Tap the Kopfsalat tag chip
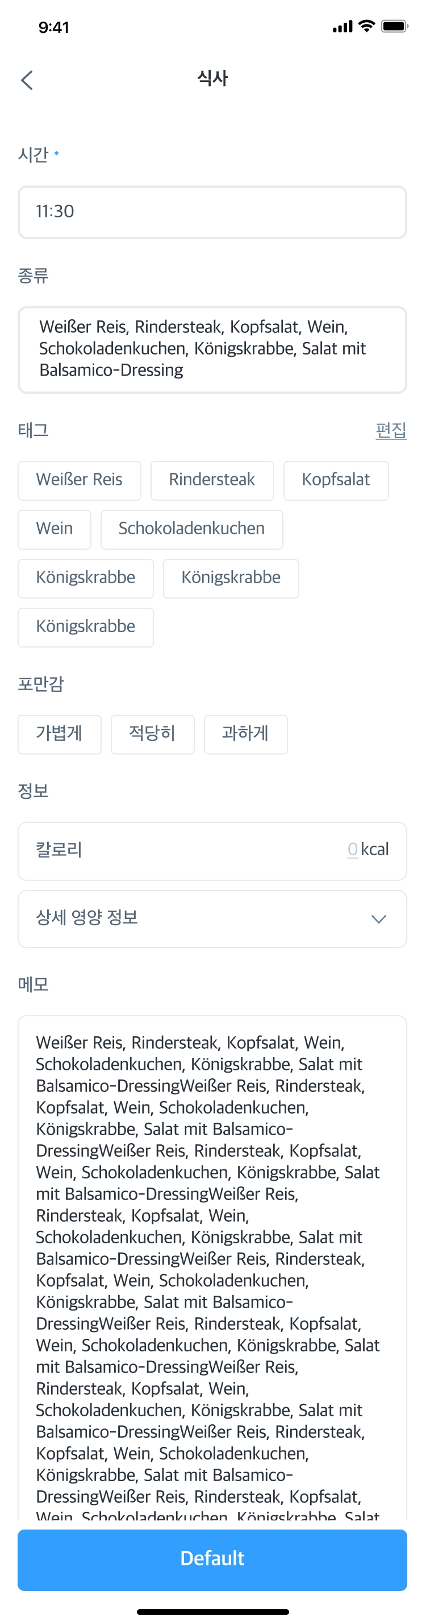Image resolution: width=426 pixels, height=1624 pixels. click(x=335, y=480)
